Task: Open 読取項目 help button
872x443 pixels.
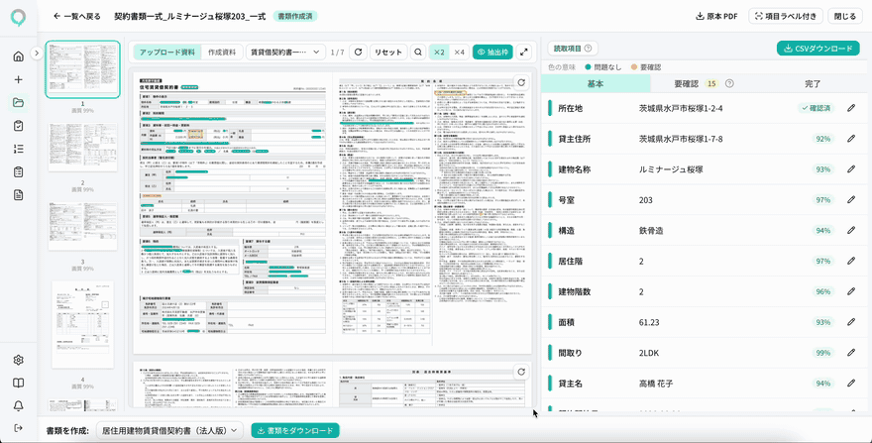Action: coord(573,49)
